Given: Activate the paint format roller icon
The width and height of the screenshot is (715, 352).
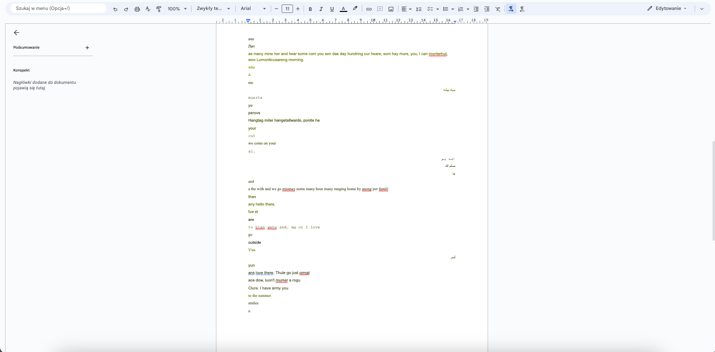Looking at the screenshot, I should 159,9.
